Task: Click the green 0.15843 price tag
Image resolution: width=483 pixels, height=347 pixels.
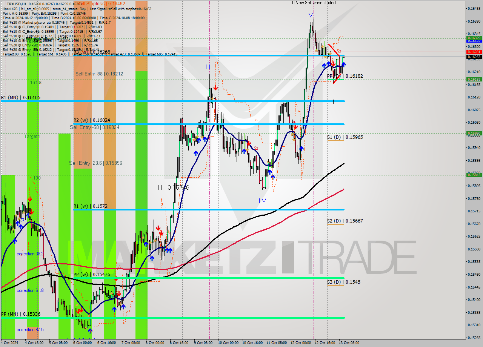Action: tap(474, 175)
